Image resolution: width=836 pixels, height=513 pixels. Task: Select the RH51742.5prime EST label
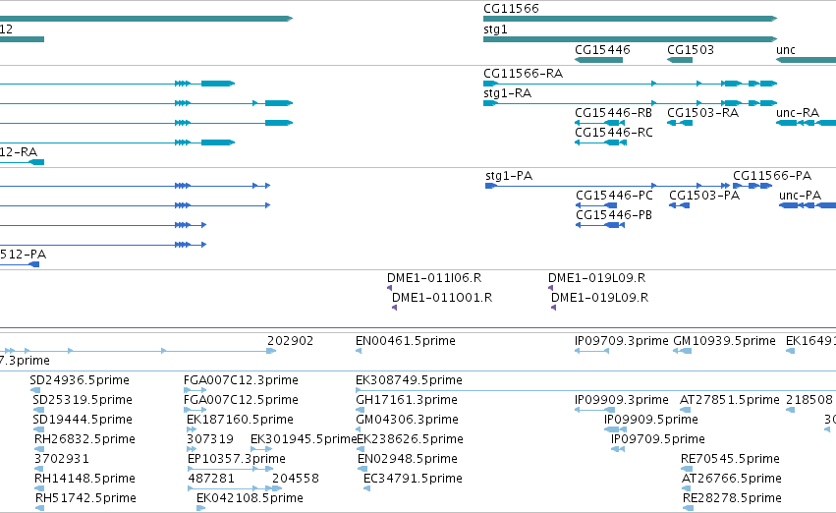[x=85, y=498]
